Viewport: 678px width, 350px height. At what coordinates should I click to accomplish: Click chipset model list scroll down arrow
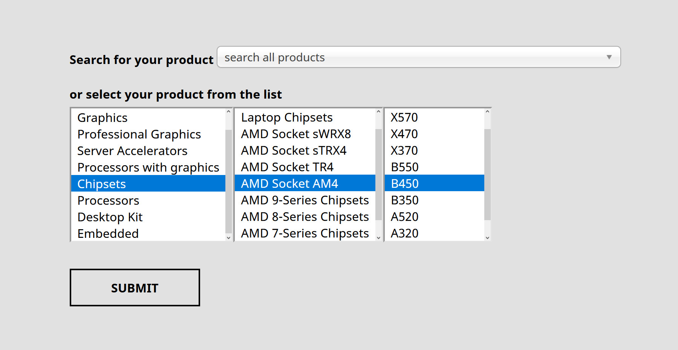pyautogui.click(x=487, y=237)
